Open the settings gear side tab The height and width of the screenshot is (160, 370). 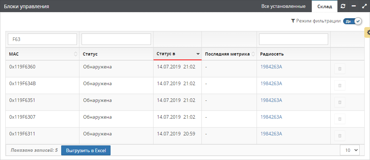[x=367, y=32]
